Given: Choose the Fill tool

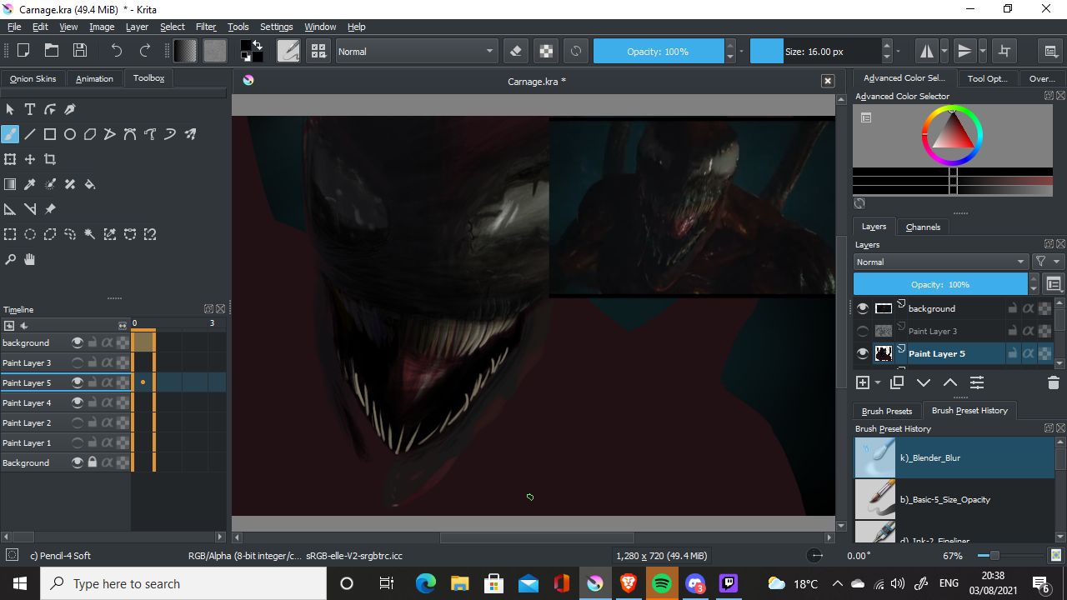Looking at the screenshot, I should pyautogui.click(x=90, y=183).
